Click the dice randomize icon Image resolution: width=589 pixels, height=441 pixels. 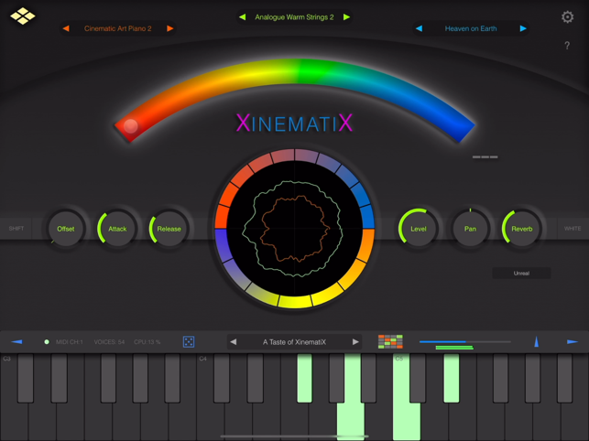point(189,341)
